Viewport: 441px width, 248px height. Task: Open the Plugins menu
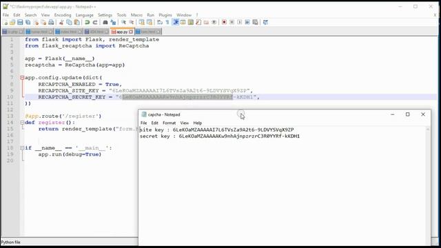[165, 15]
